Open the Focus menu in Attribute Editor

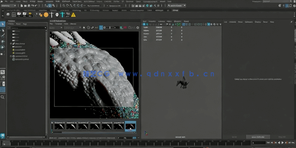point(240,22)
